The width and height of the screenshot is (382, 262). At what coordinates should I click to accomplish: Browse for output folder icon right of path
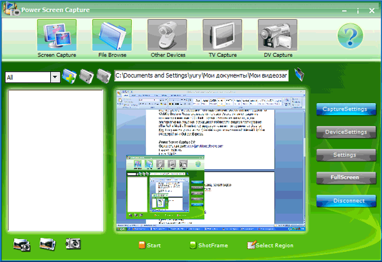pos(299,74)
